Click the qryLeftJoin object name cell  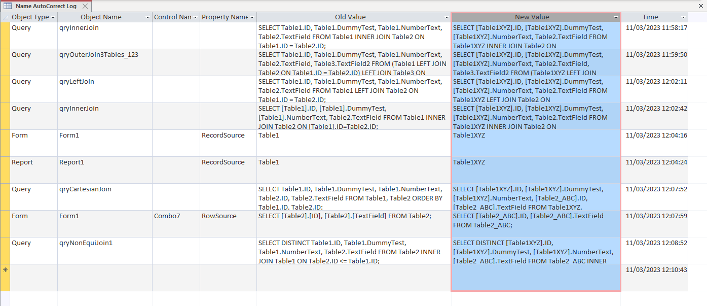click(x=105, y=89)
